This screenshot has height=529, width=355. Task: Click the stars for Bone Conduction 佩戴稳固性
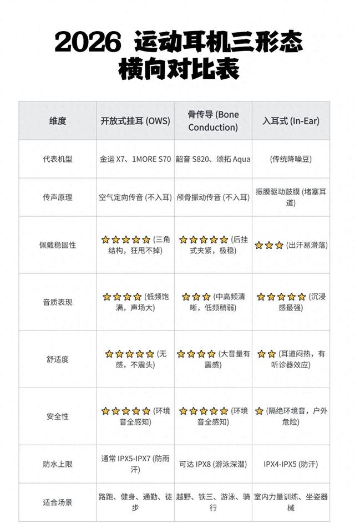[x=204, y=240]
